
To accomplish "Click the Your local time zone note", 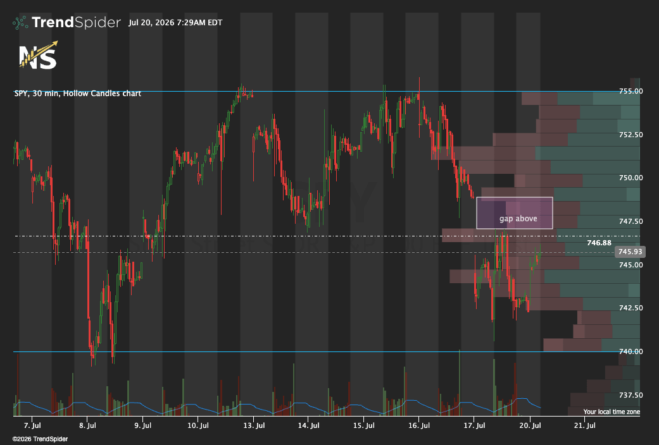I will [612, 412].
